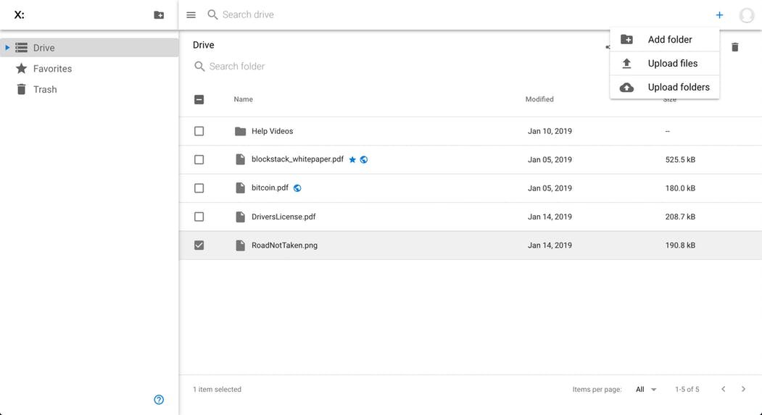The height and width of the screenshot is (415, 762).
Task: Check the Help Videos folder checkbox
Action: point(199,131)
